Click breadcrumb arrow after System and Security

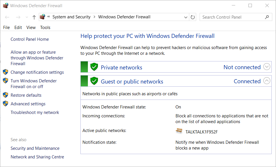94,17
